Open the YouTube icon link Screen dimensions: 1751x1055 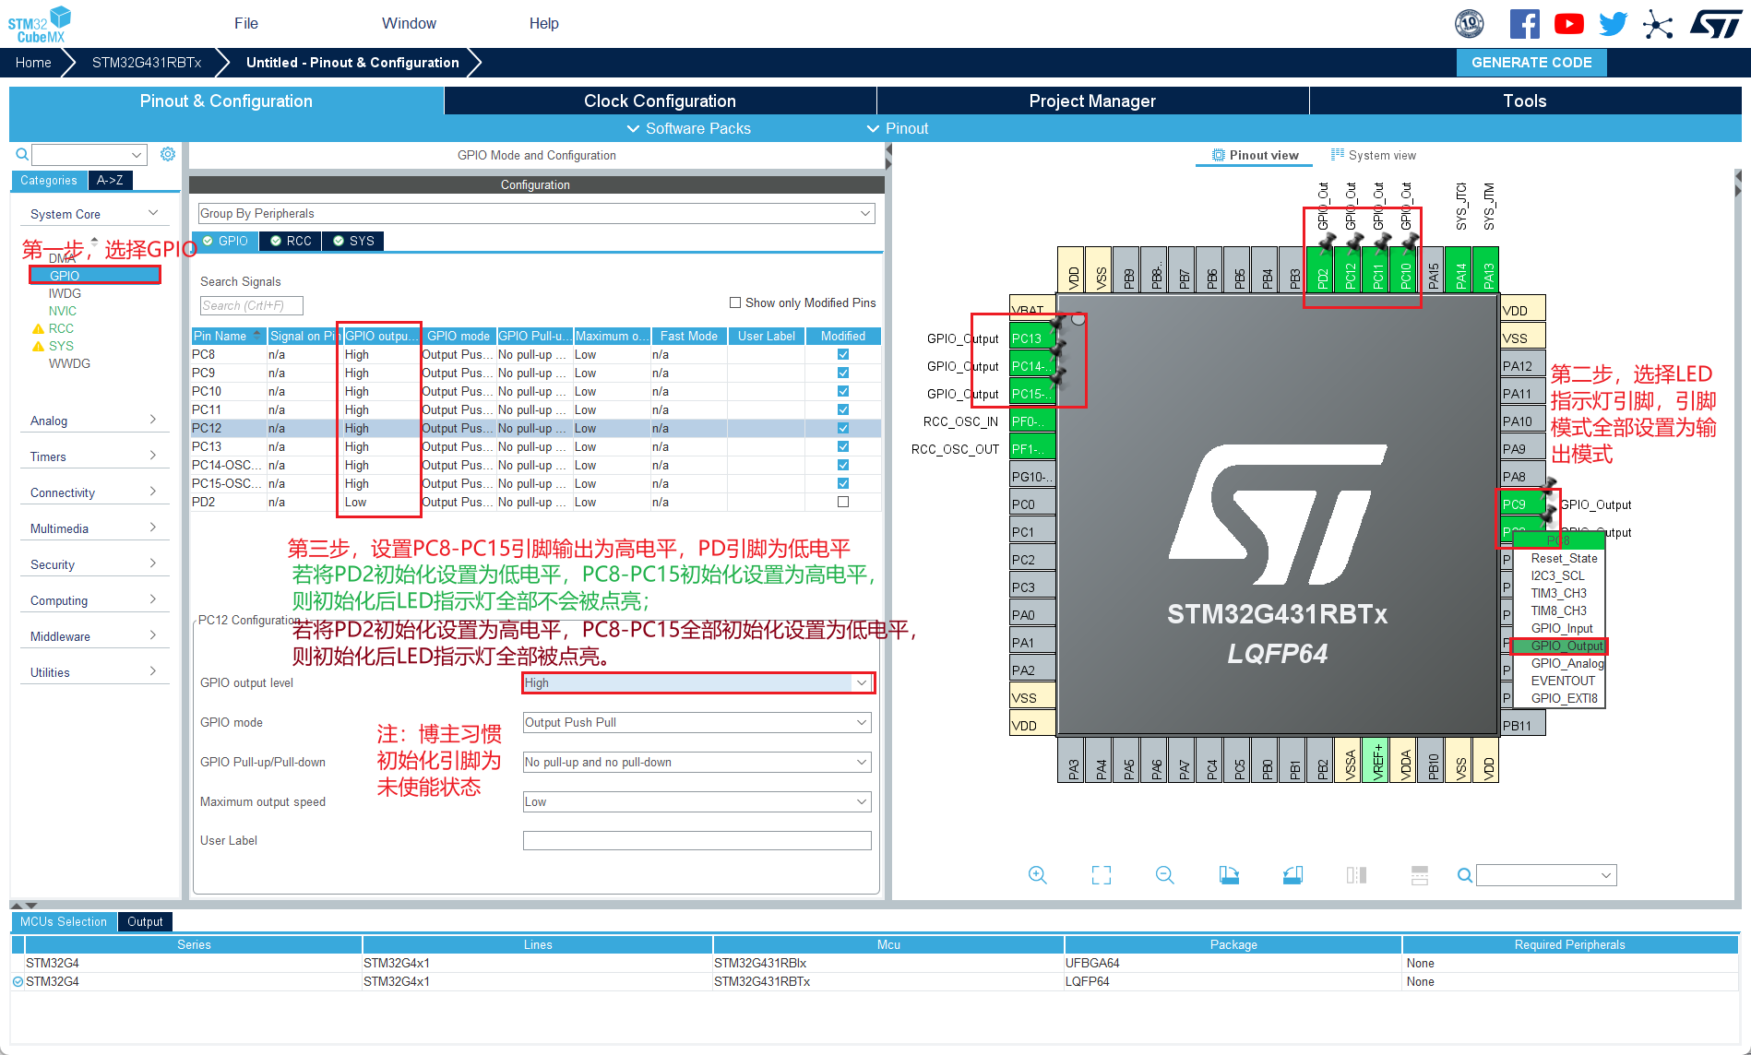tap(1568, 24)
